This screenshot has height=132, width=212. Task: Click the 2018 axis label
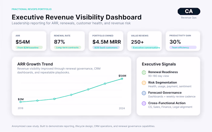click(21, 108)
